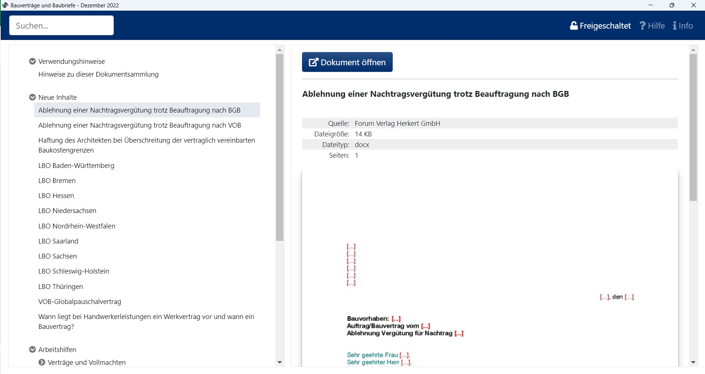Click the app icon in title bar
The height and width of the screenshot is (374, 705).
(5, 5)
